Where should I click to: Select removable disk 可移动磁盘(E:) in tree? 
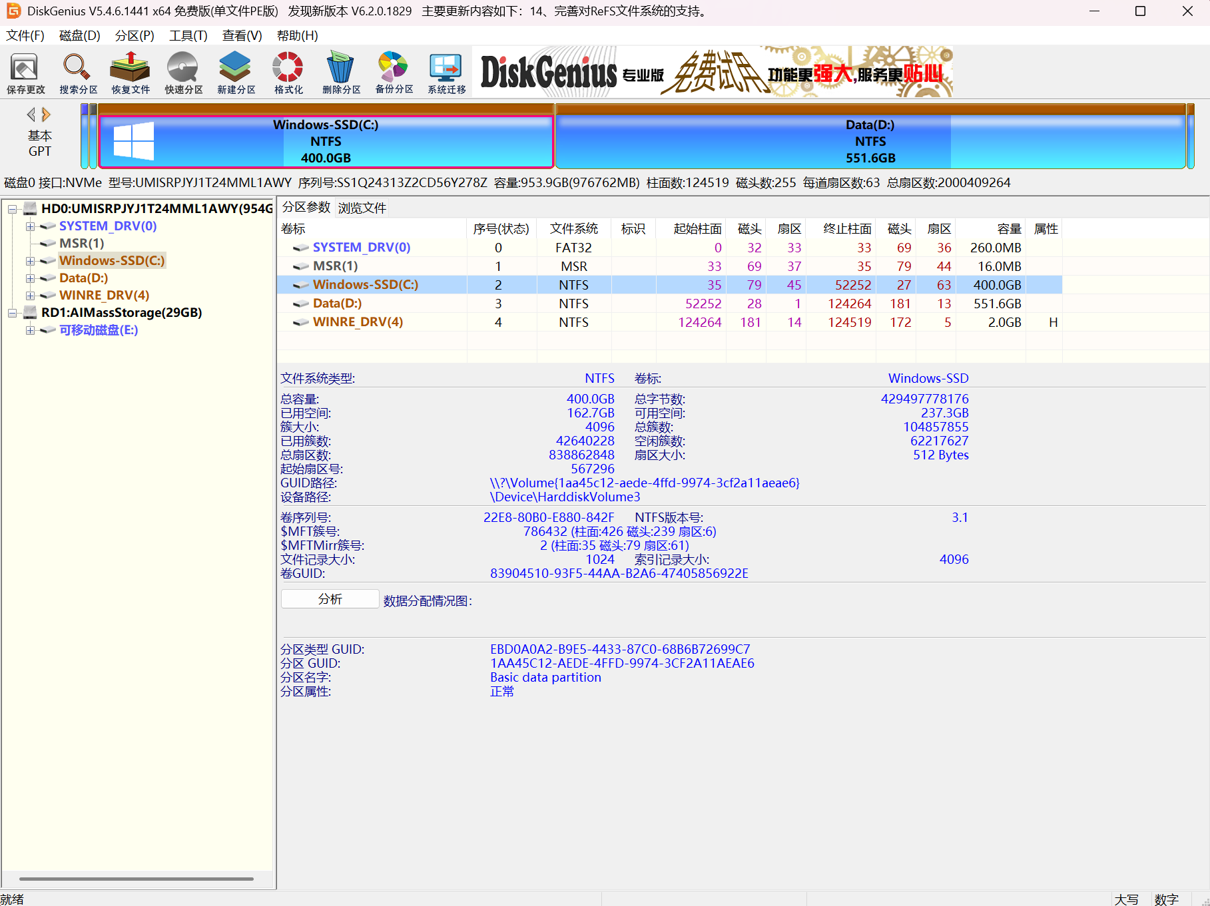pyautogui.click(x=99, y=330)
